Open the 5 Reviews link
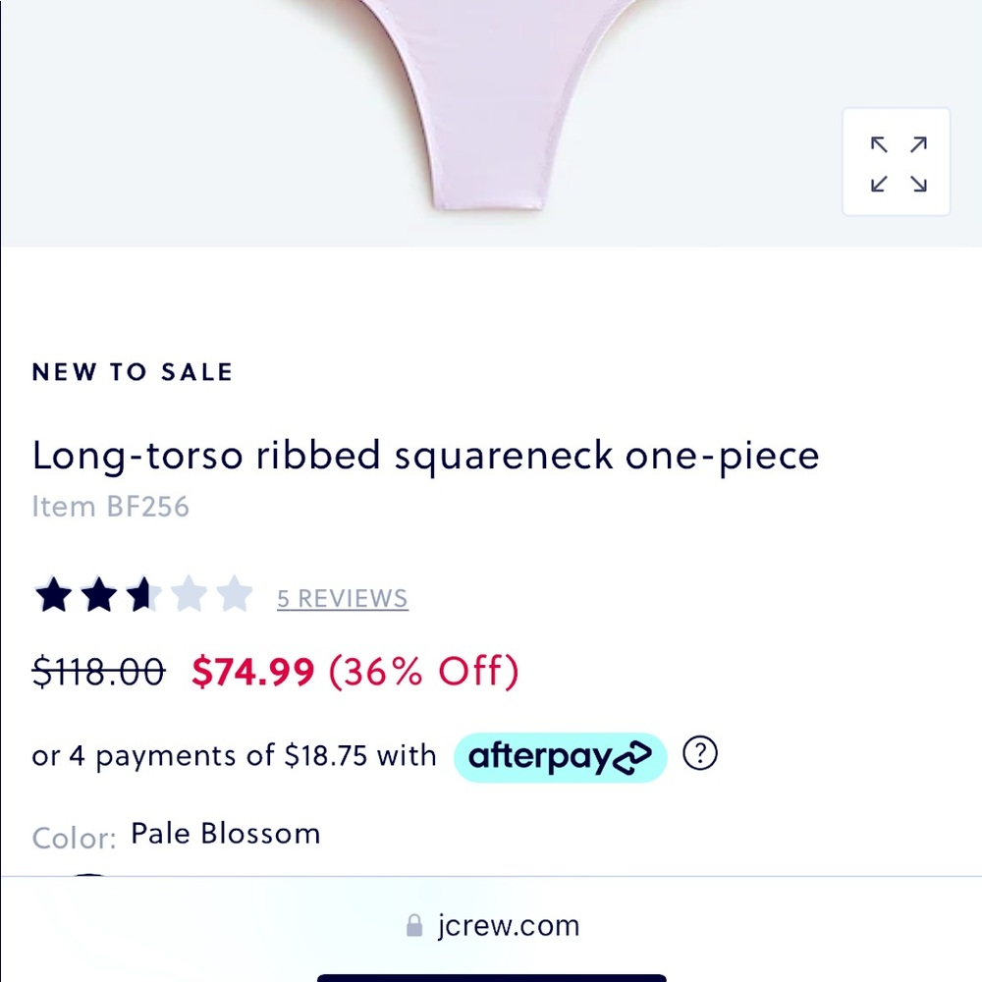This screenshot has width=982, height=982. [x=343, y=599]
